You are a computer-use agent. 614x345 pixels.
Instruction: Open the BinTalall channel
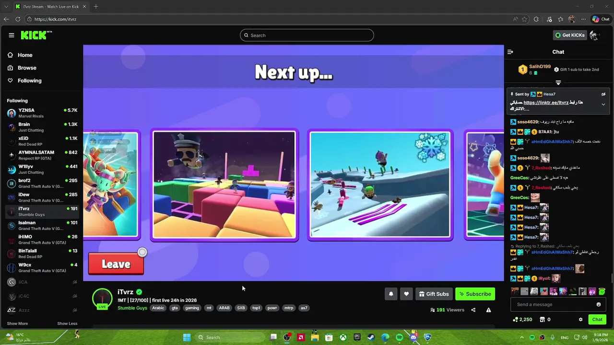pos(42,253)
